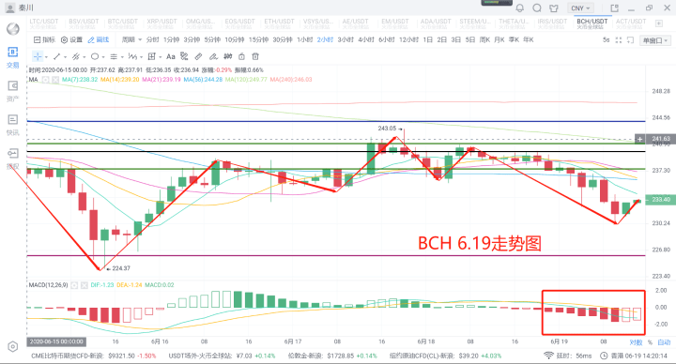
Task: Click the tool icon left of lock
Action: coord(227,56)
